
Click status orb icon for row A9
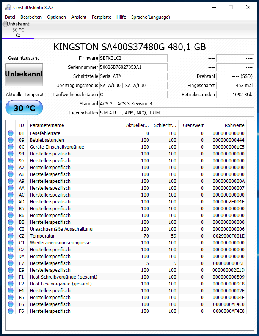point(11,181)
